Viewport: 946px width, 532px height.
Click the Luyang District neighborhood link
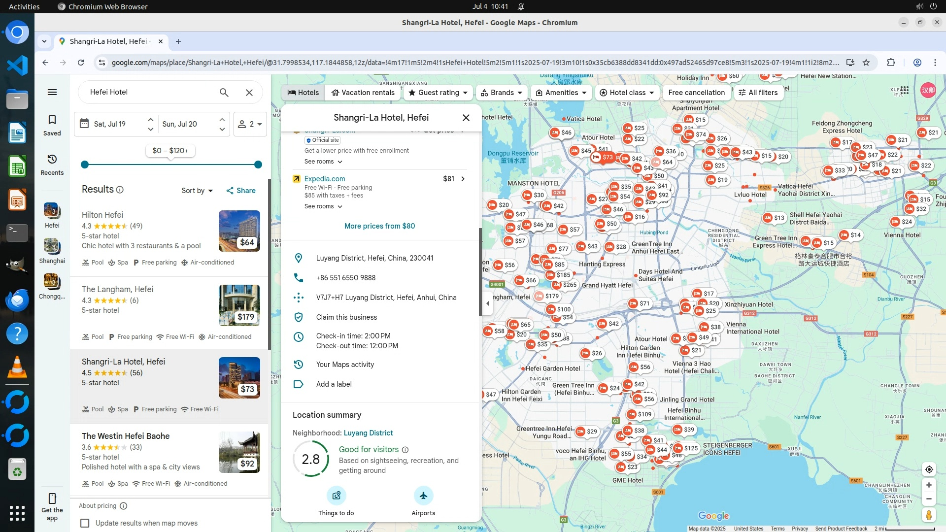368,433
